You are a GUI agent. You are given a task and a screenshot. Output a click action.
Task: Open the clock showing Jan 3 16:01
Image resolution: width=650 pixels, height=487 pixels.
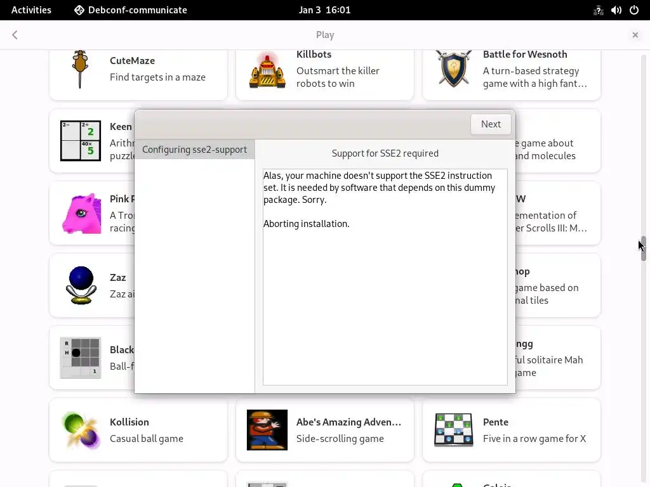coord(324,10)
